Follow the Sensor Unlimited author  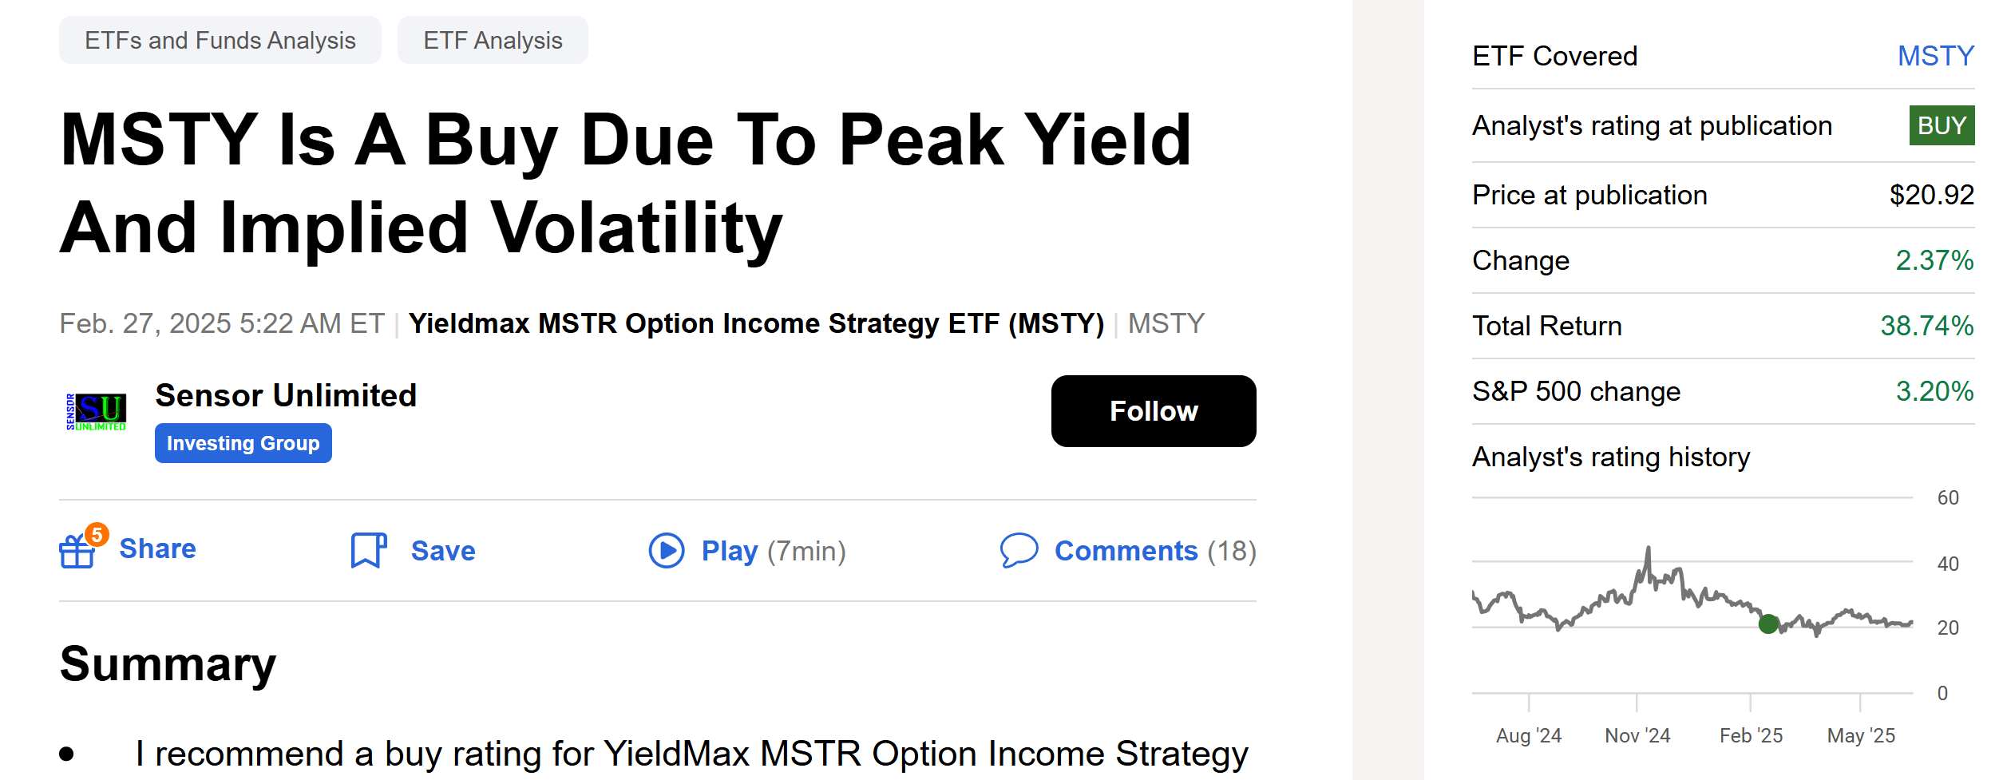[1153, 411]
